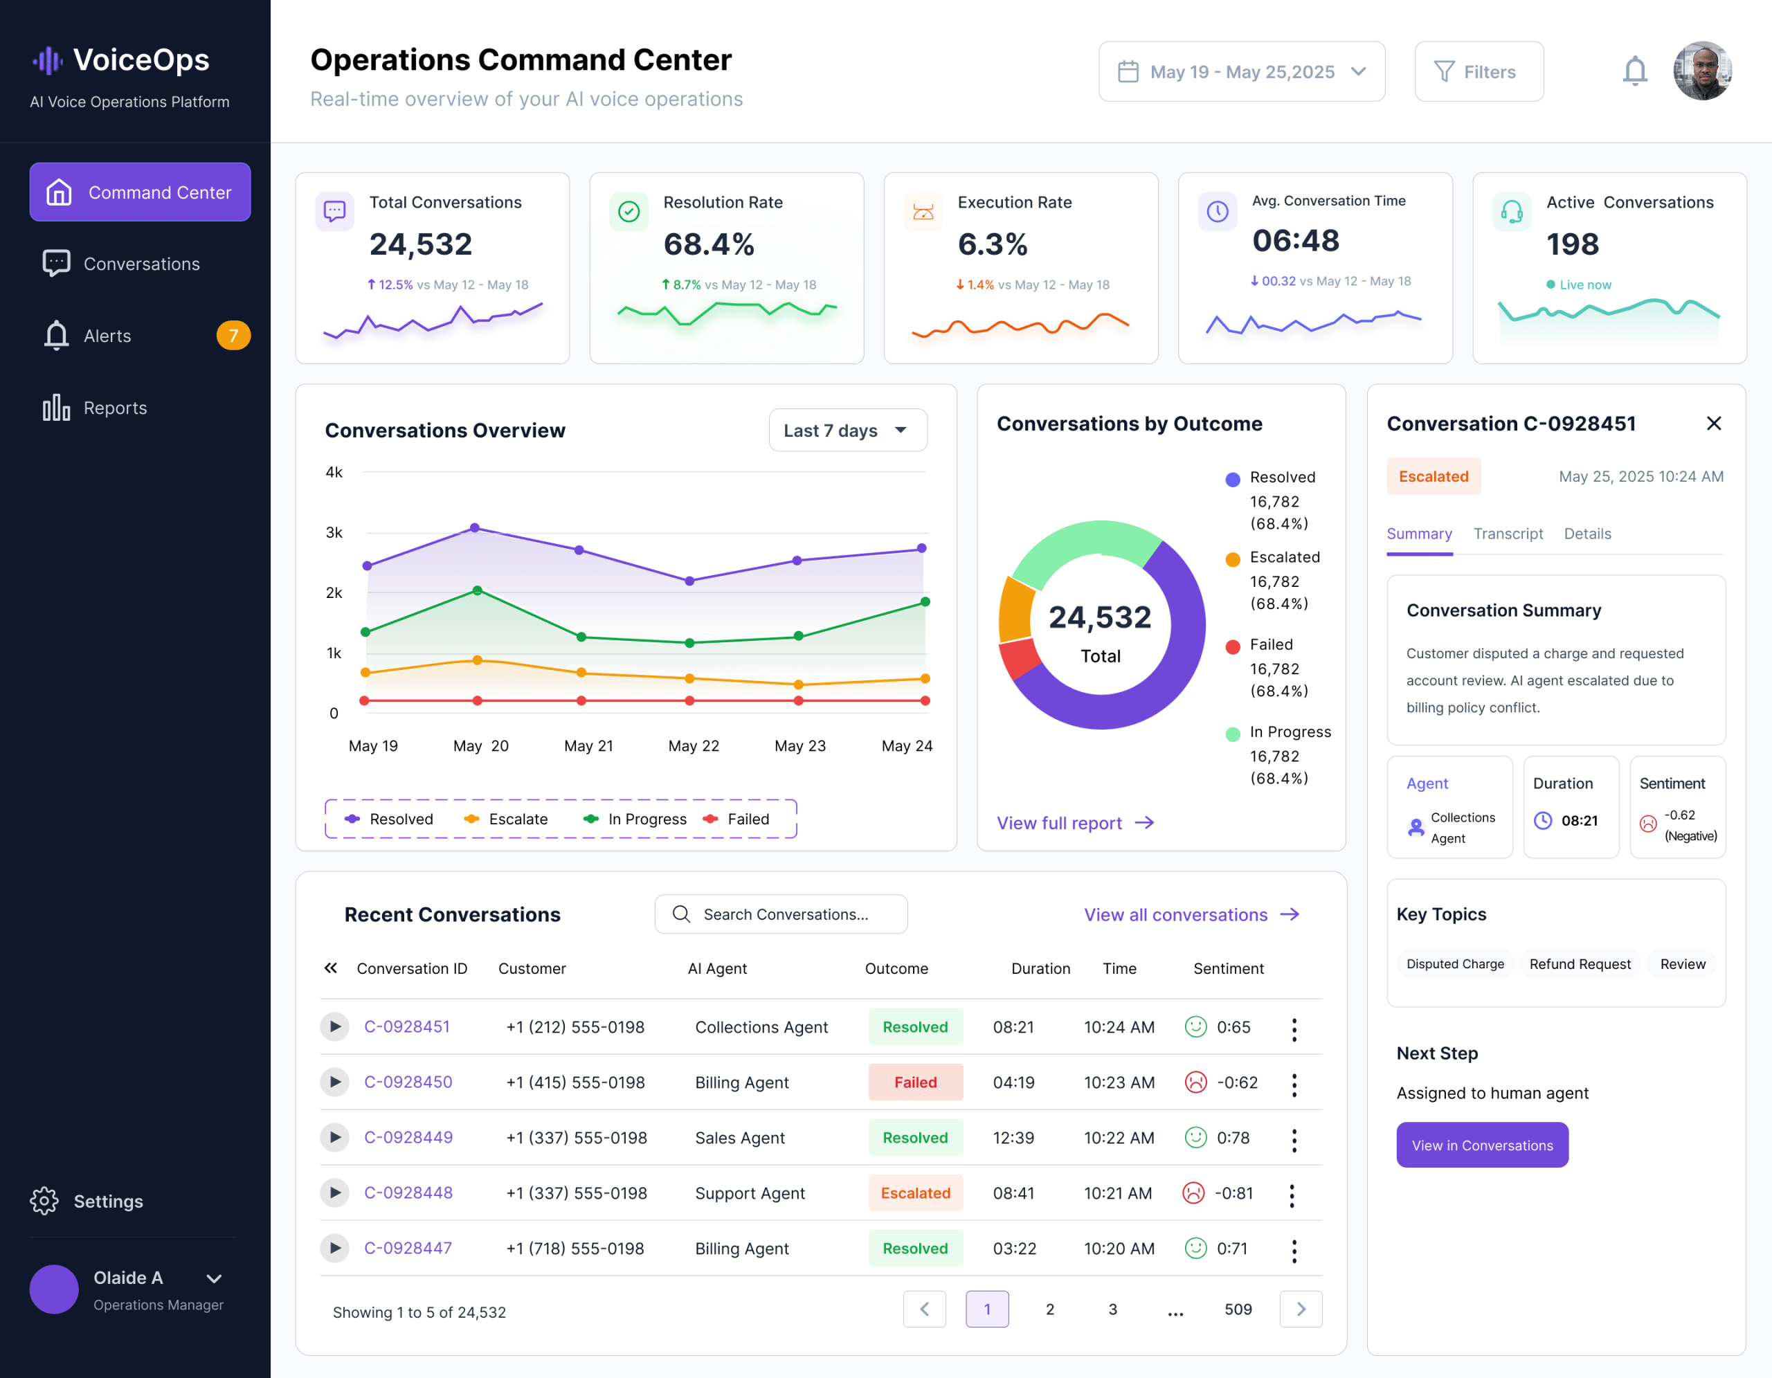This screenshot has height=1378, width=1772.
Task: Click the notification bell icon
Action: click(x=1635, y=71)
